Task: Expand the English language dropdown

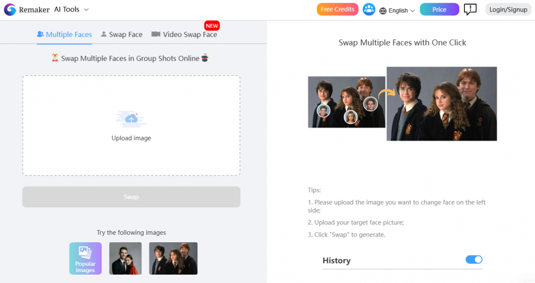Action: (x=402, y=10)
